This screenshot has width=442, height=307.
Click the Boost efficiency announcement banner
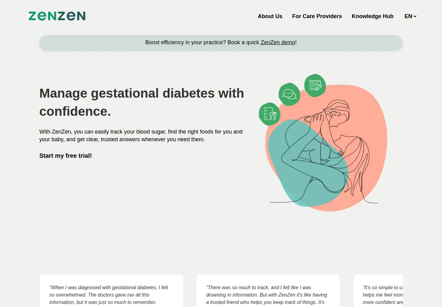[x=221, y=42]
